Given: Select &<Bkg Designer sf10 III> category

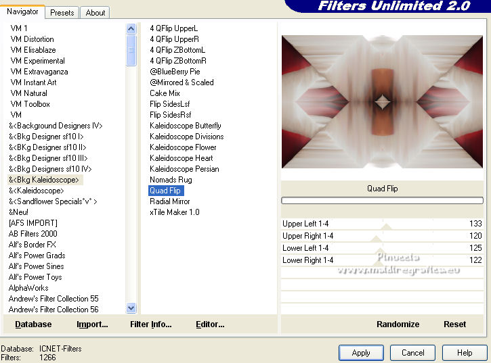Looking at the screenshot, I should 48,158.
